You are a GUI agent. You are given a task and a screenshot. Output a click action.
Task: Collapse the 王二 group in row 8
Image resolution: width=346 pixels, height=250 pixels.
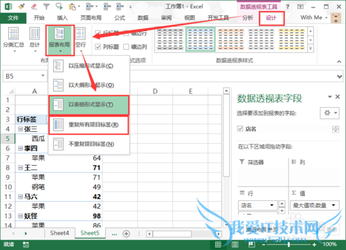[x=21, y=168]
